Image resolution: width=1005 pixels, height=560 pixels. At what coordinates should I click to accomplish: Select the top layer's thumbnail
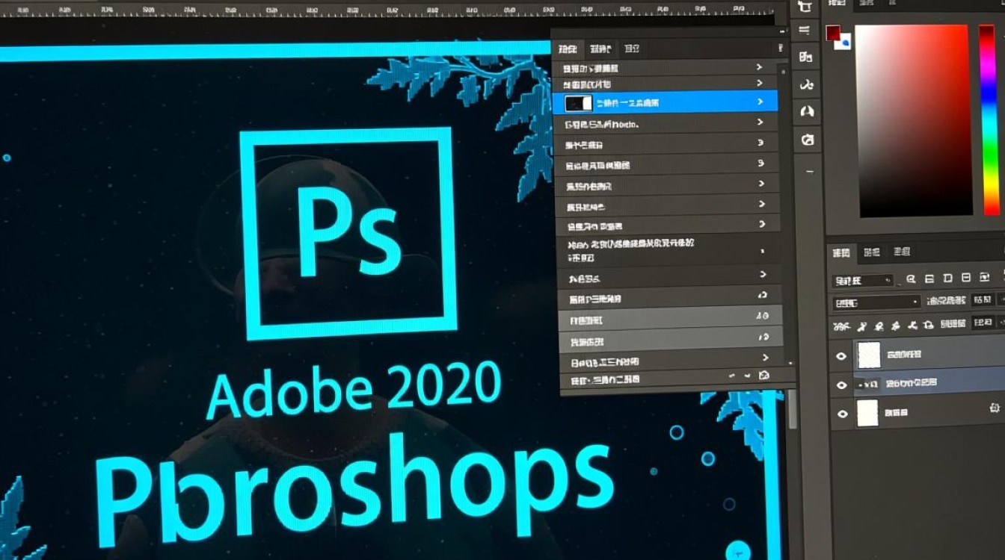click(868, 355)
